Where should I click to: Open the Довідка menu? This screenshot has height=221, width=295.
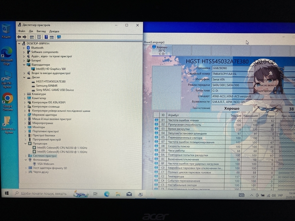coord(54,31)
